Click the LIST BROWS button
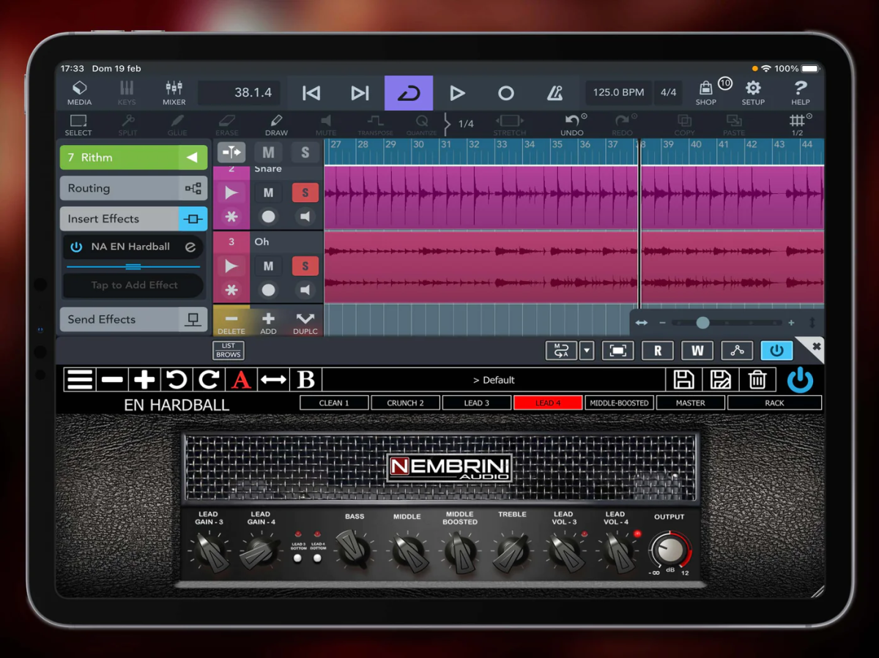The height and width of the screenshot is (658, 879). pos(229,350)
